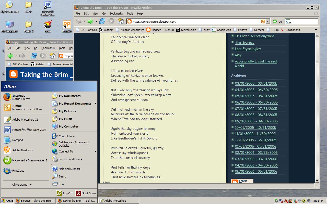Click the Start button on taskbar
Image resolution: width=327 pixels, height=204 pixels.
(x=7, y=201)
